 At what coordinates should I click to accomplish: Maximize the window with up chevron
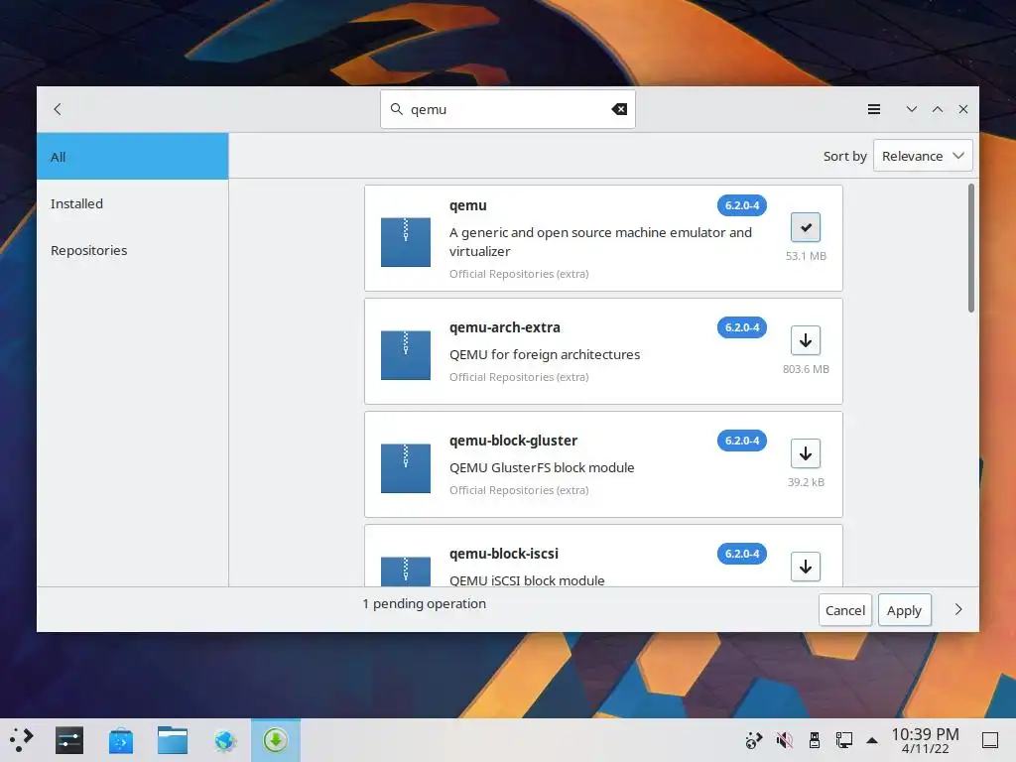tap(937, 109)
